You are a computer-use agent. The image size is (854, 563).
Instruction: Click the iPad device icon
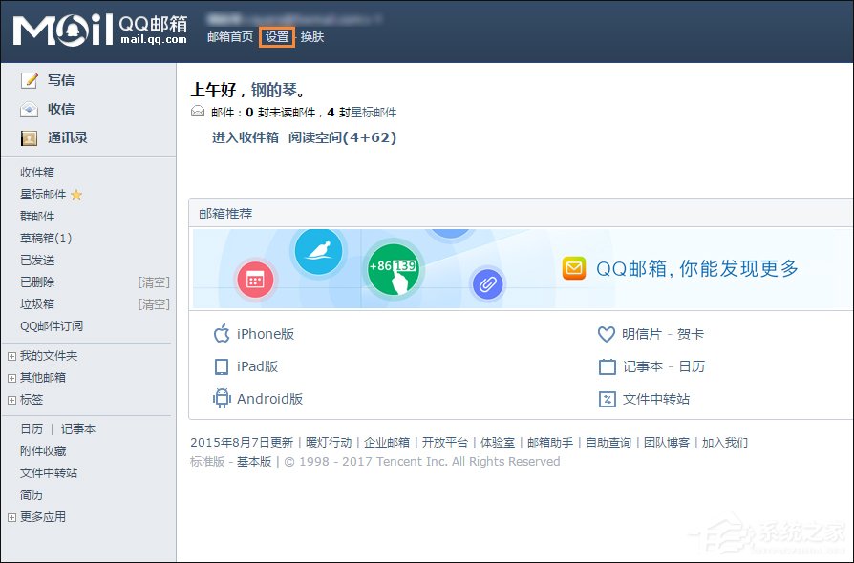pyautogui.click(x=220, y=366)
